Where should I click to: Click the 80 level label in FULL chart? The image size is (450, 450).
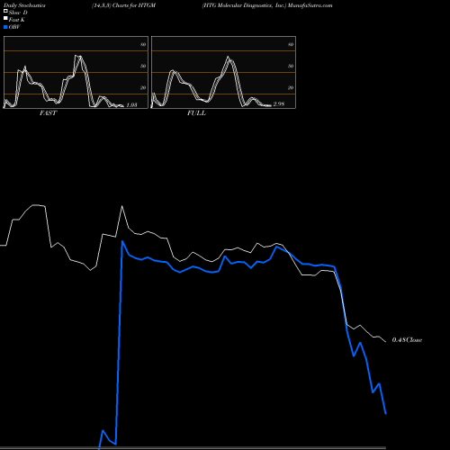pyautogui.click(x=291, y=45)
